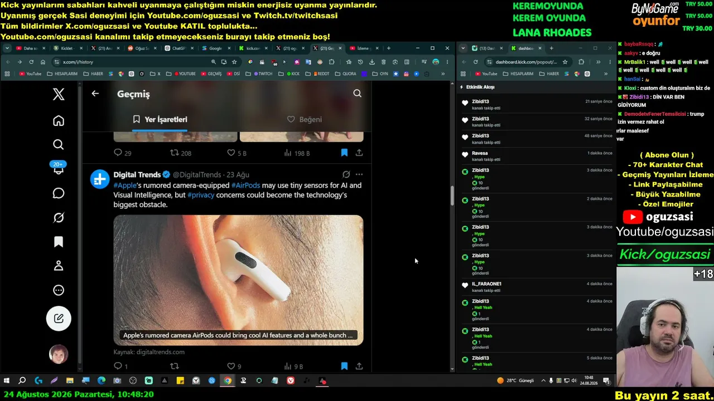
Task: Open the ChatGPT browser tab
Action: [x=178, y=48]
